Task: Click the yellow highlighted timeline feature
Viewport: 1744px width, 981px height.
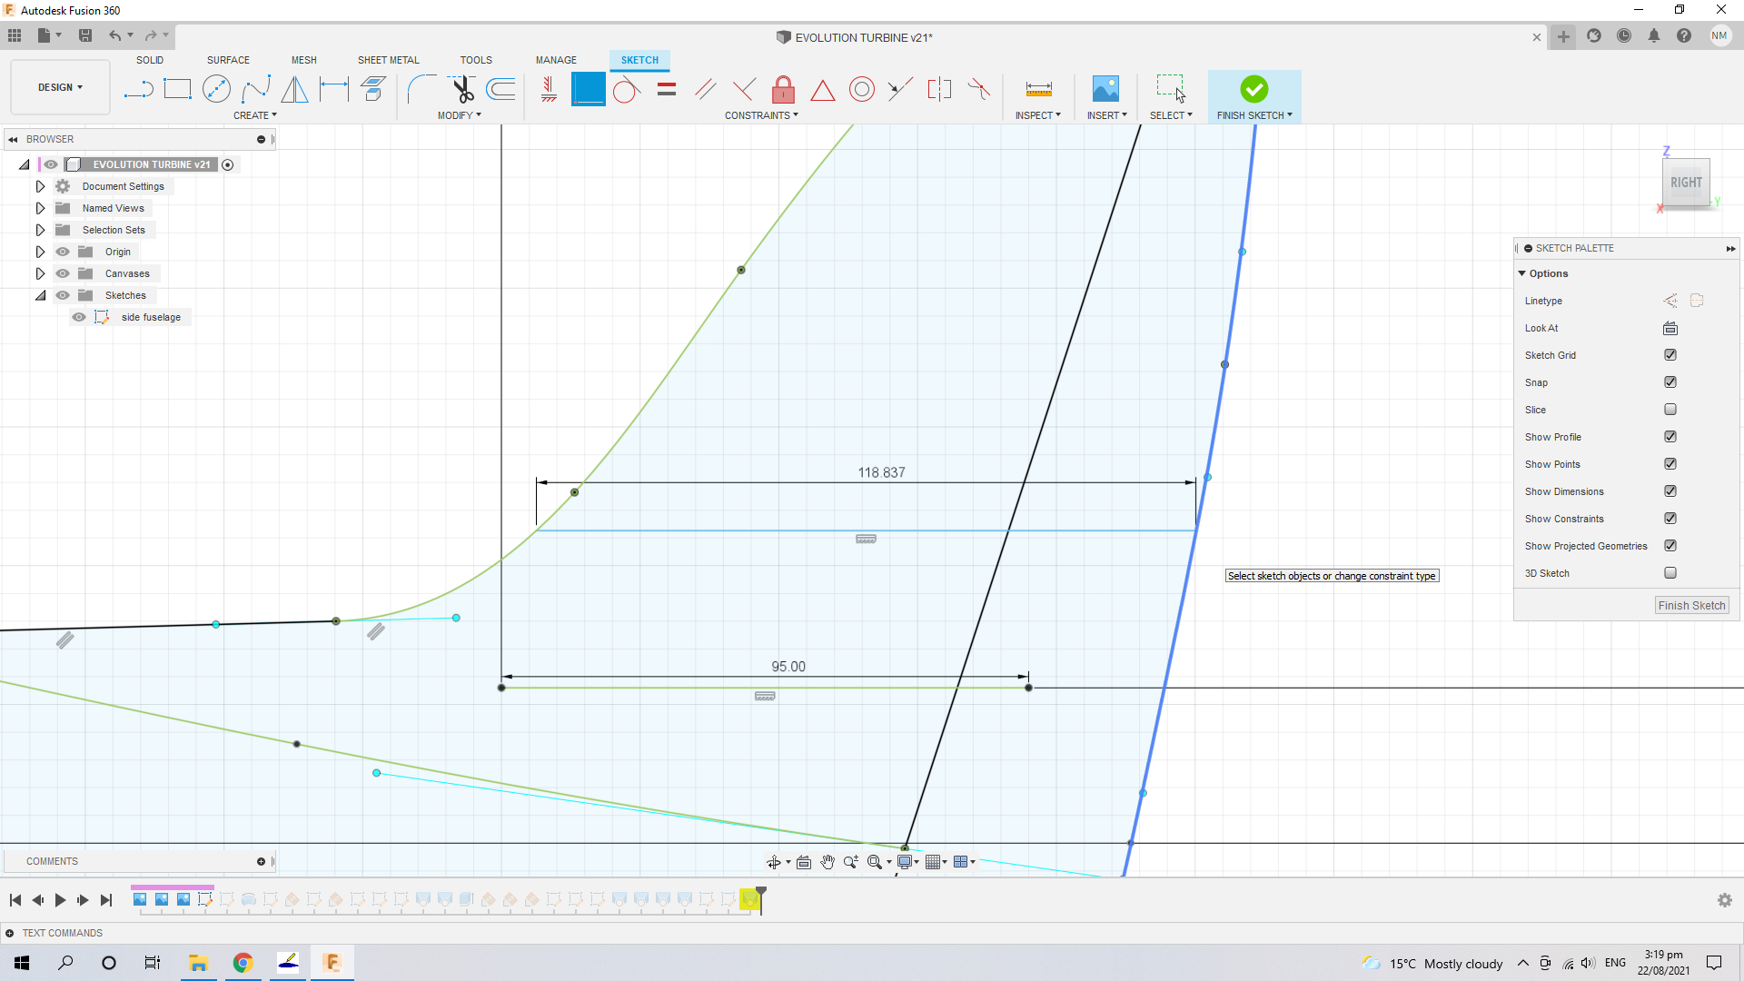Action: coord(749,899)
